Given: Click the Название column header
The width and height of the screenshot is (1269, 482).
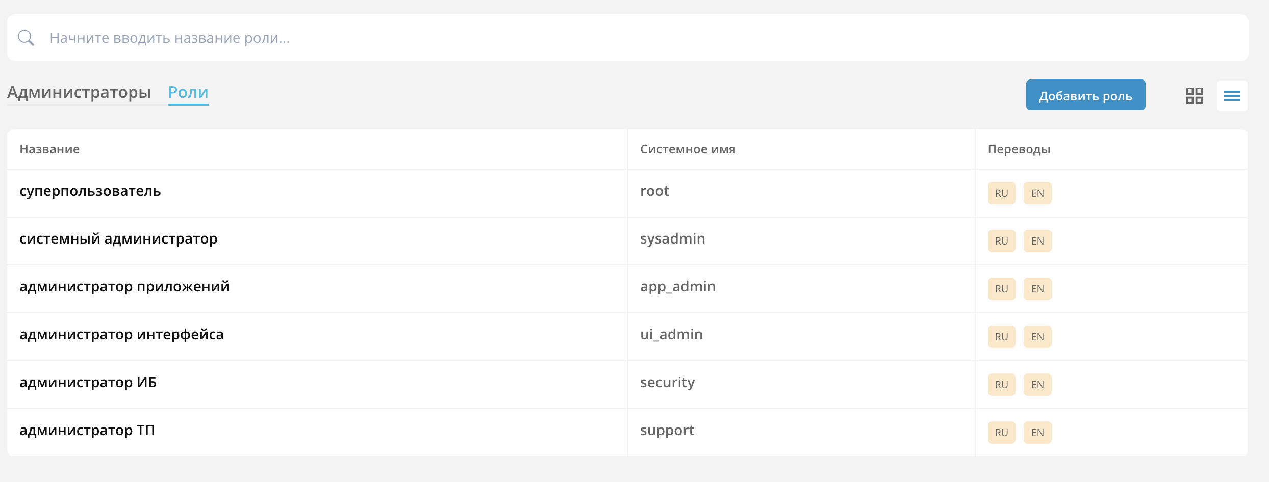Looking at the screenshot, I should 49,149.
